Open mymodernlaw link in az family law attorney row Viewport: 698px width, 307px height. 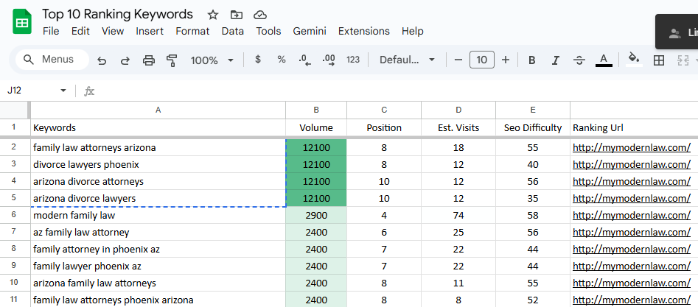coord(631,232)
